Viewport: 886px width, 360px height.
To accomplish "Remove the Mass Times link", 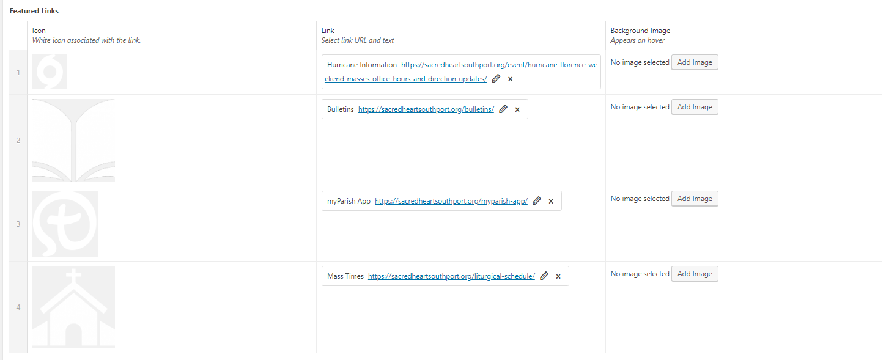I will [x=558, y=276].
